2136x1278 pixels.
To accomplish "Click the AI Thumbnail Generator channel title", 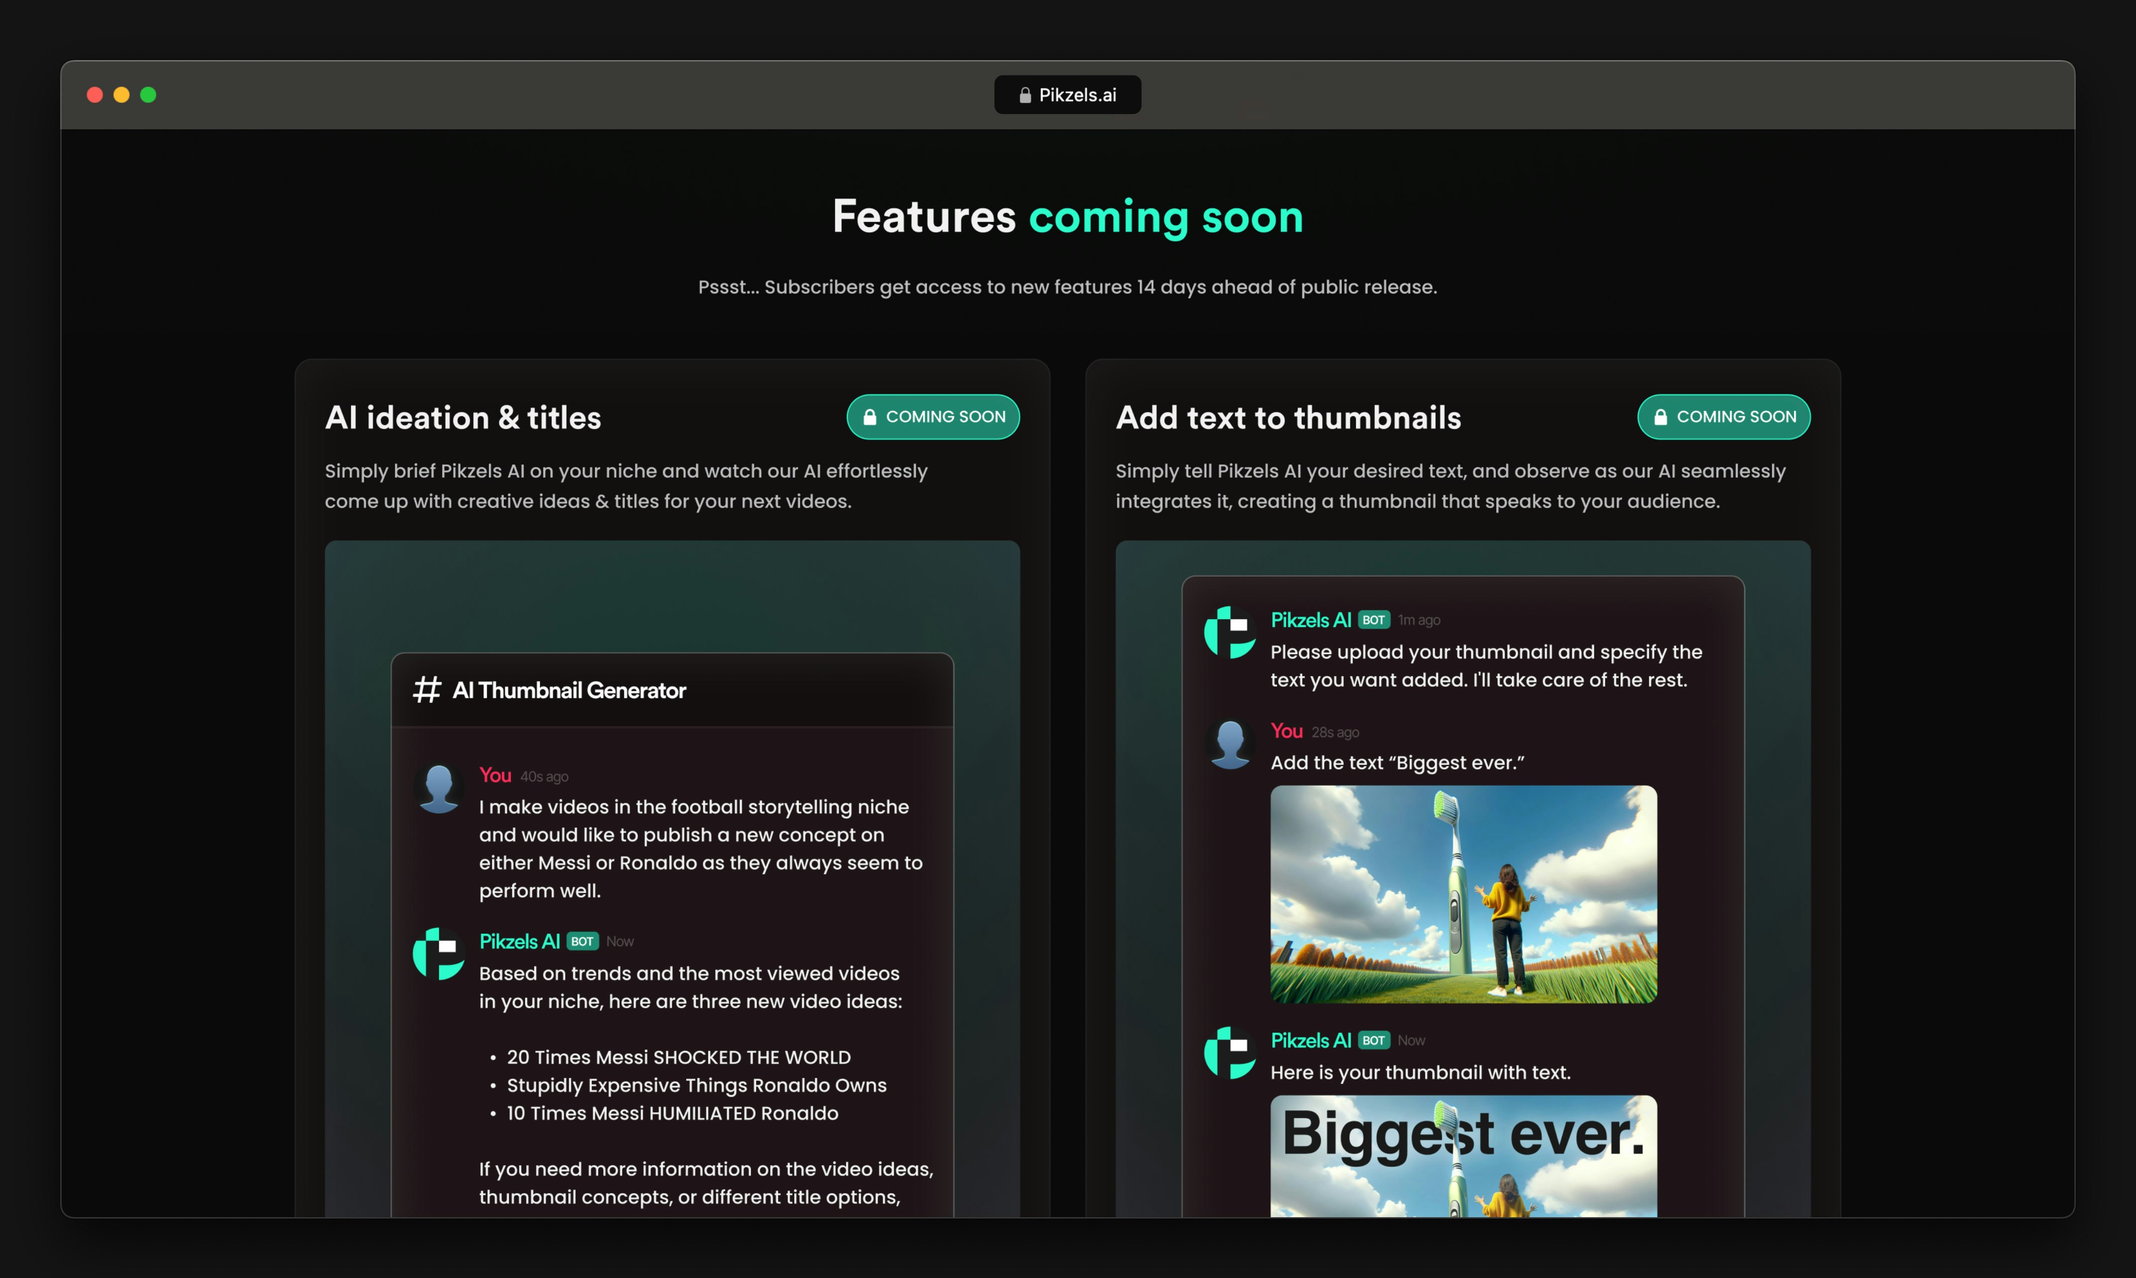I will point(569,691).
